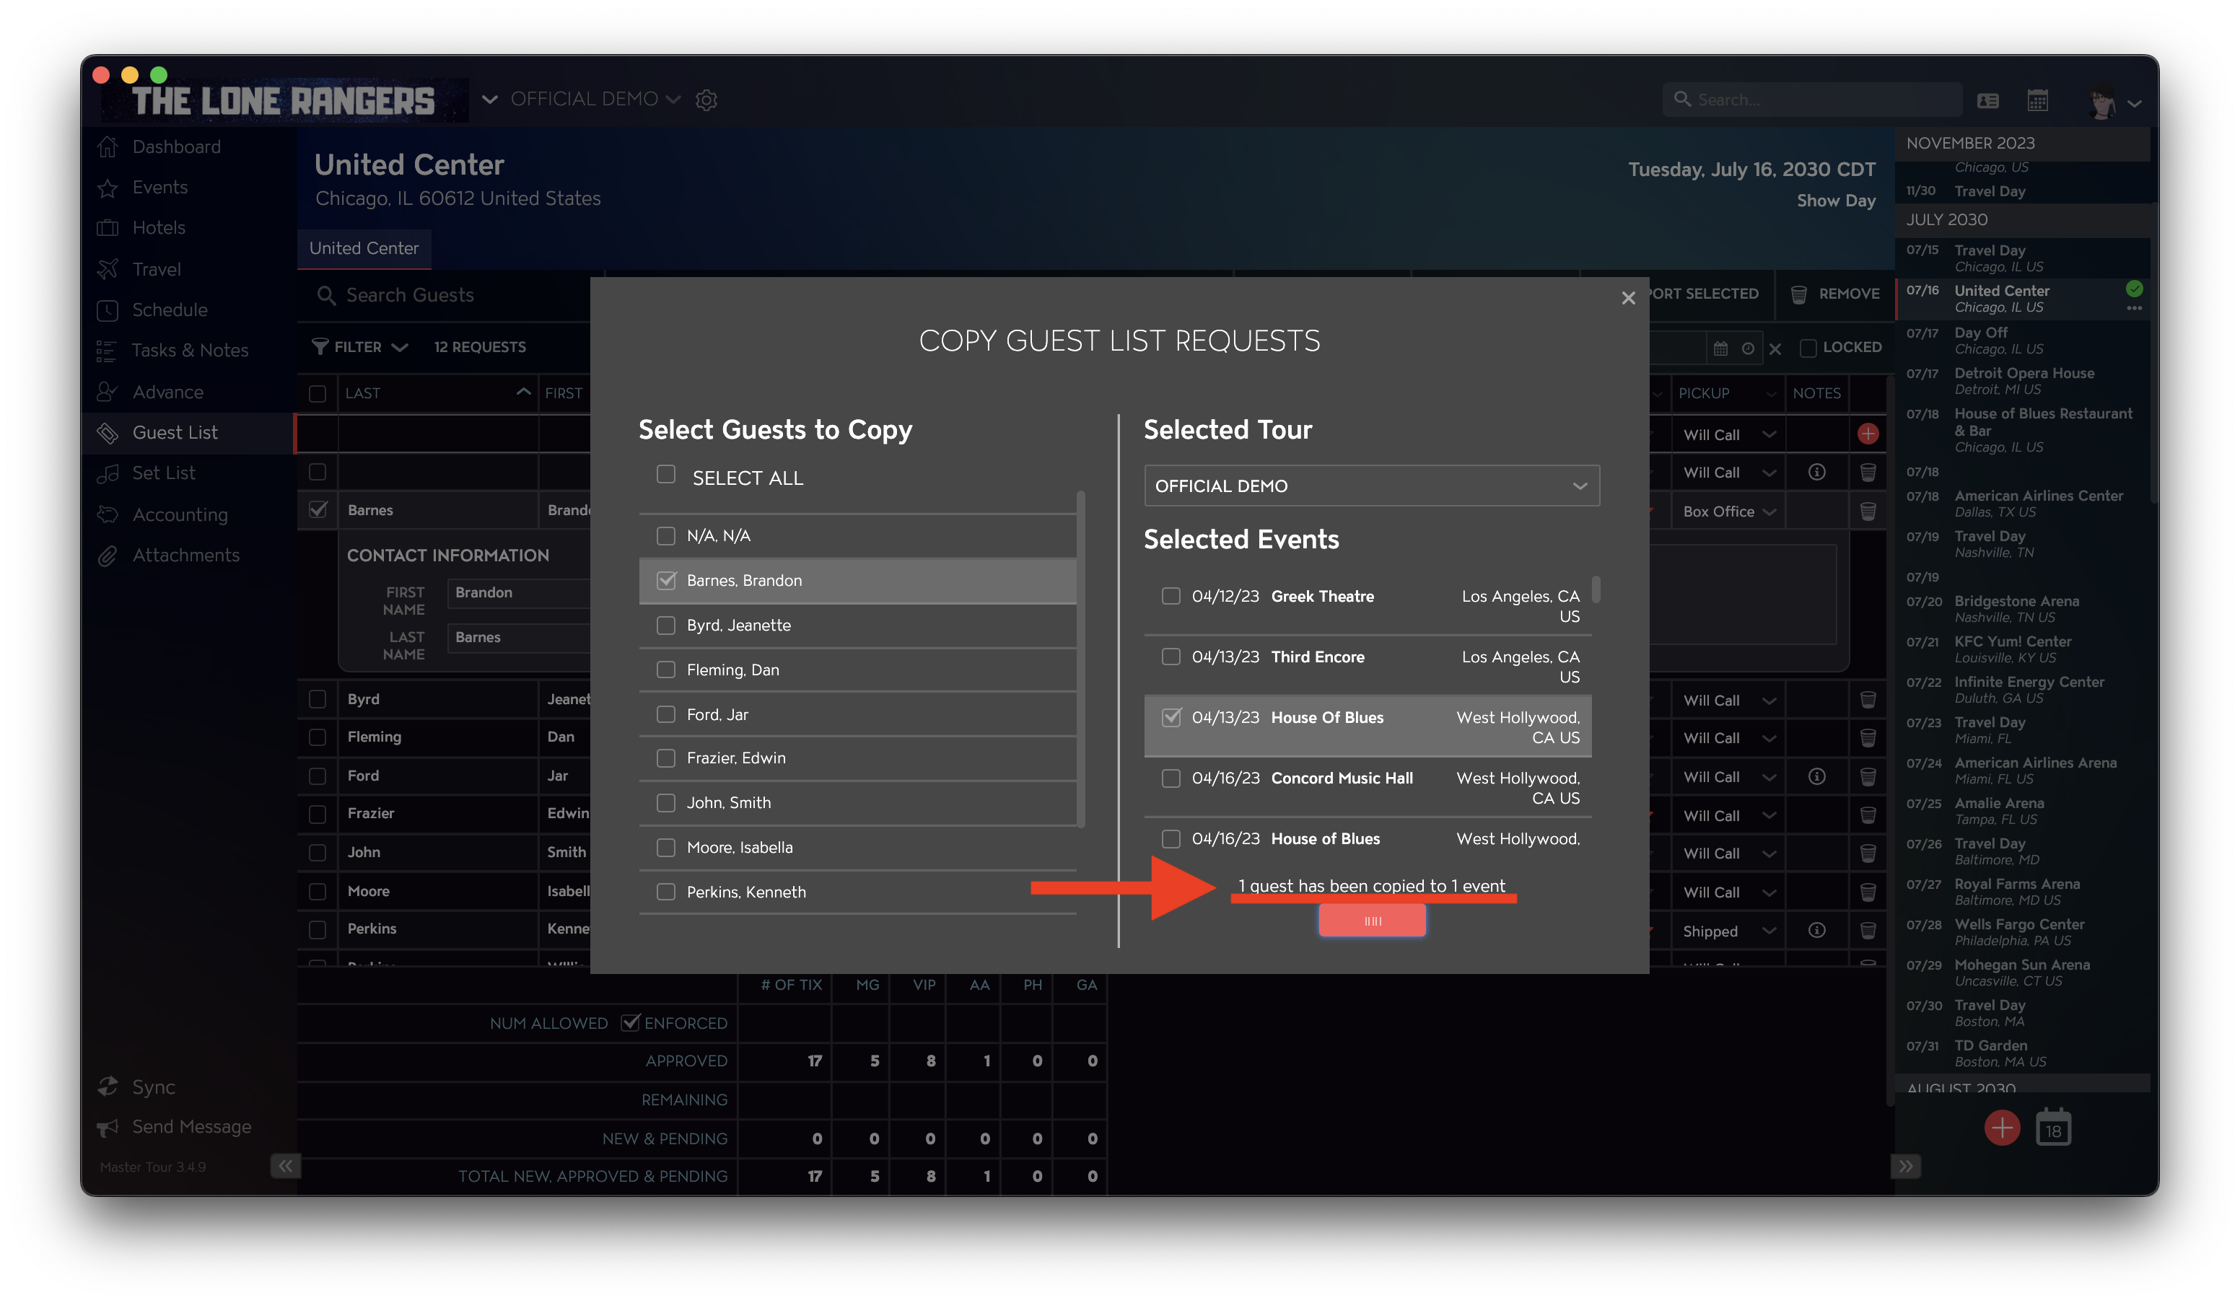This screenshot has height=1303, width=2240.
Task: Click the REMOVE button
Action: [x=1834, y=294]
